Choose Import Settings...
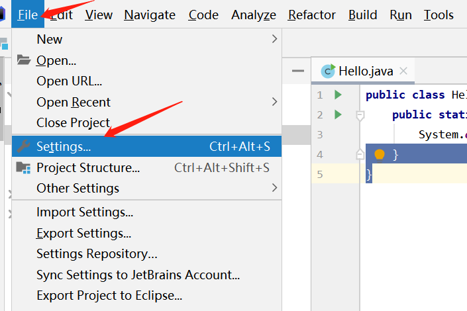The width and height of the screenshot is (467, 311). click(146, 212)
